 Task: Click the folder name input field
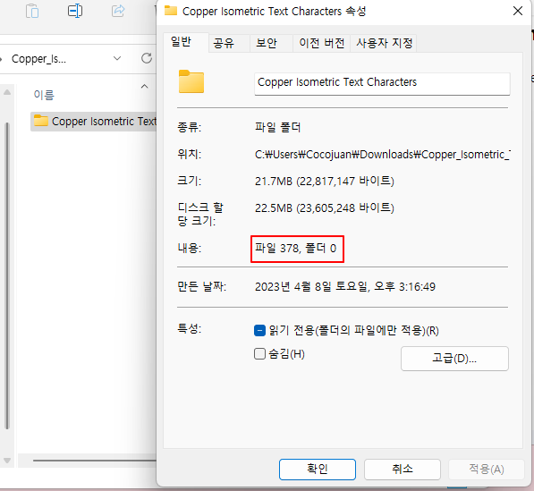(x=382, y=83)
